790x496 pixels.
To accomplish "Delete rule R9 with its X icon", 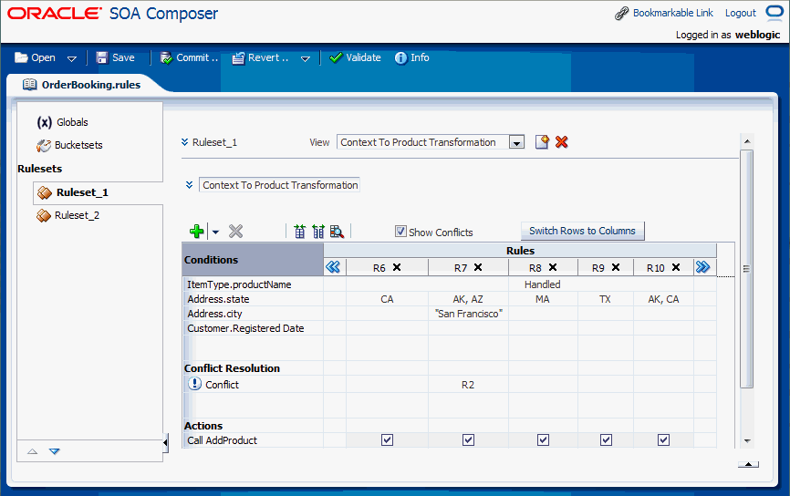I will pos(616,267).
